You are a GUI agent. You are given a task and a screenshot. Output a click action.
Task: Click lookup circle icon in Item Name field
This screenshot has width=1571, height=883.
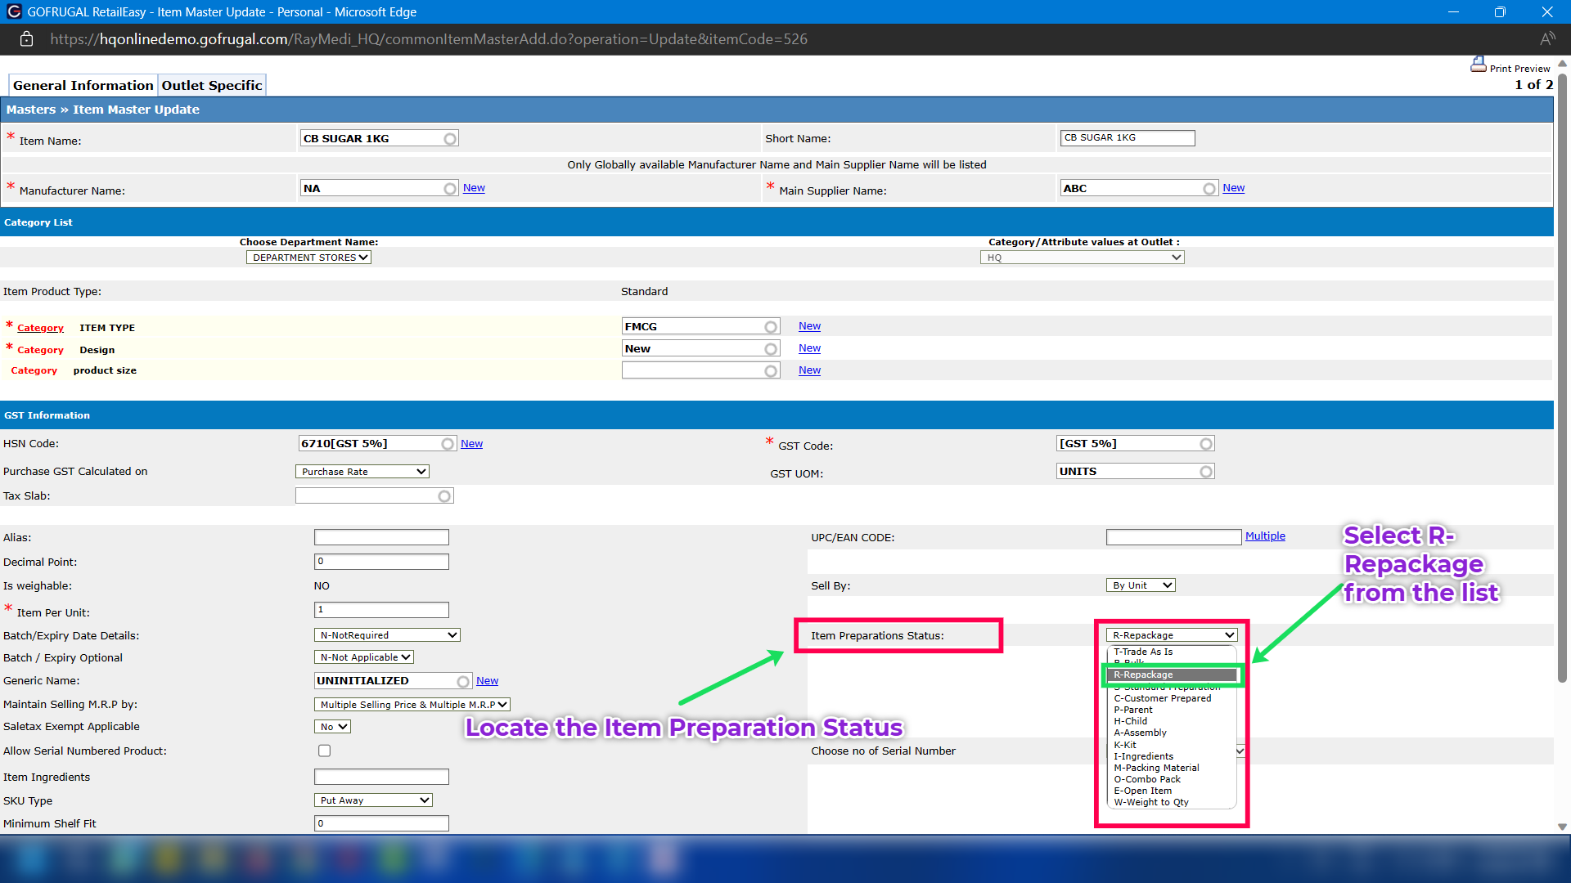(450, 139)
